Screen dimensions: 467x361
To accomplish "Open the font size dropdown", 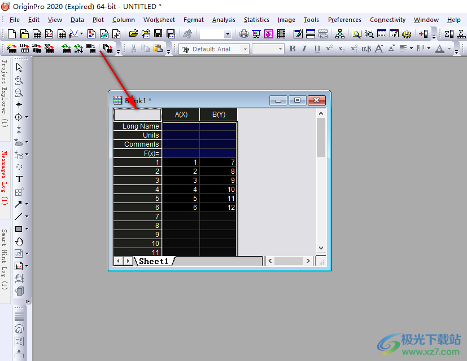I will tap(280, 49).
